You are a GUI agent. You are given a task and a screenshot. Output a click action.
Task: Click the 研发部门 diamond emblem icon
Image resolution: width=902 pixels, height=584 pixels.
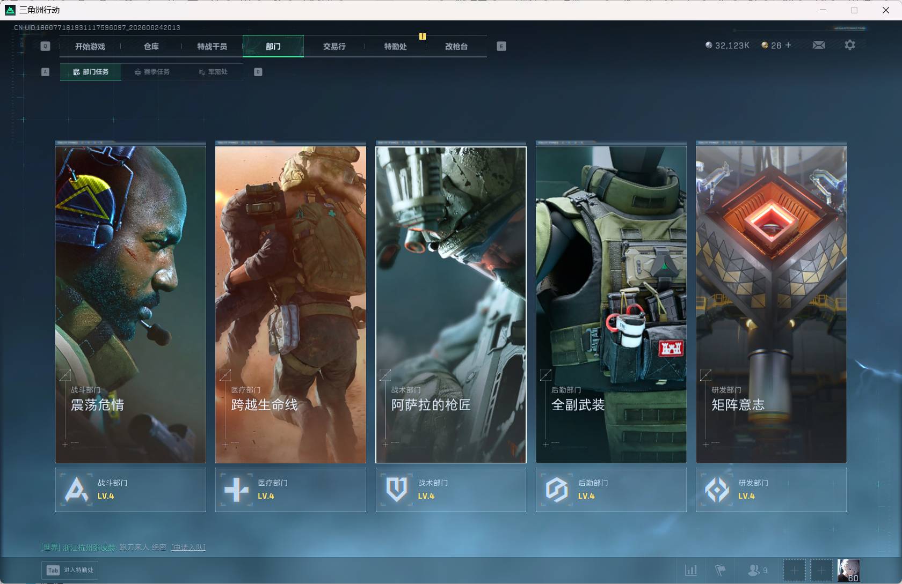[717, 489]
